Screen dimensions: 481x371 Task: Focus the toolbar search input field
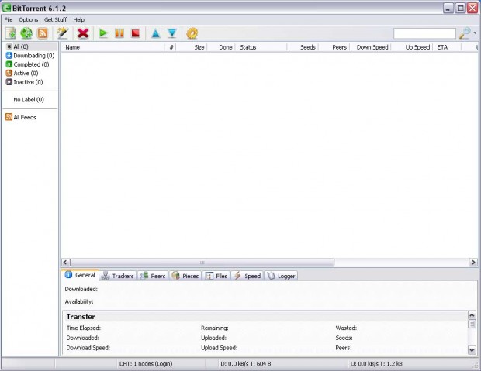[424, 33]
